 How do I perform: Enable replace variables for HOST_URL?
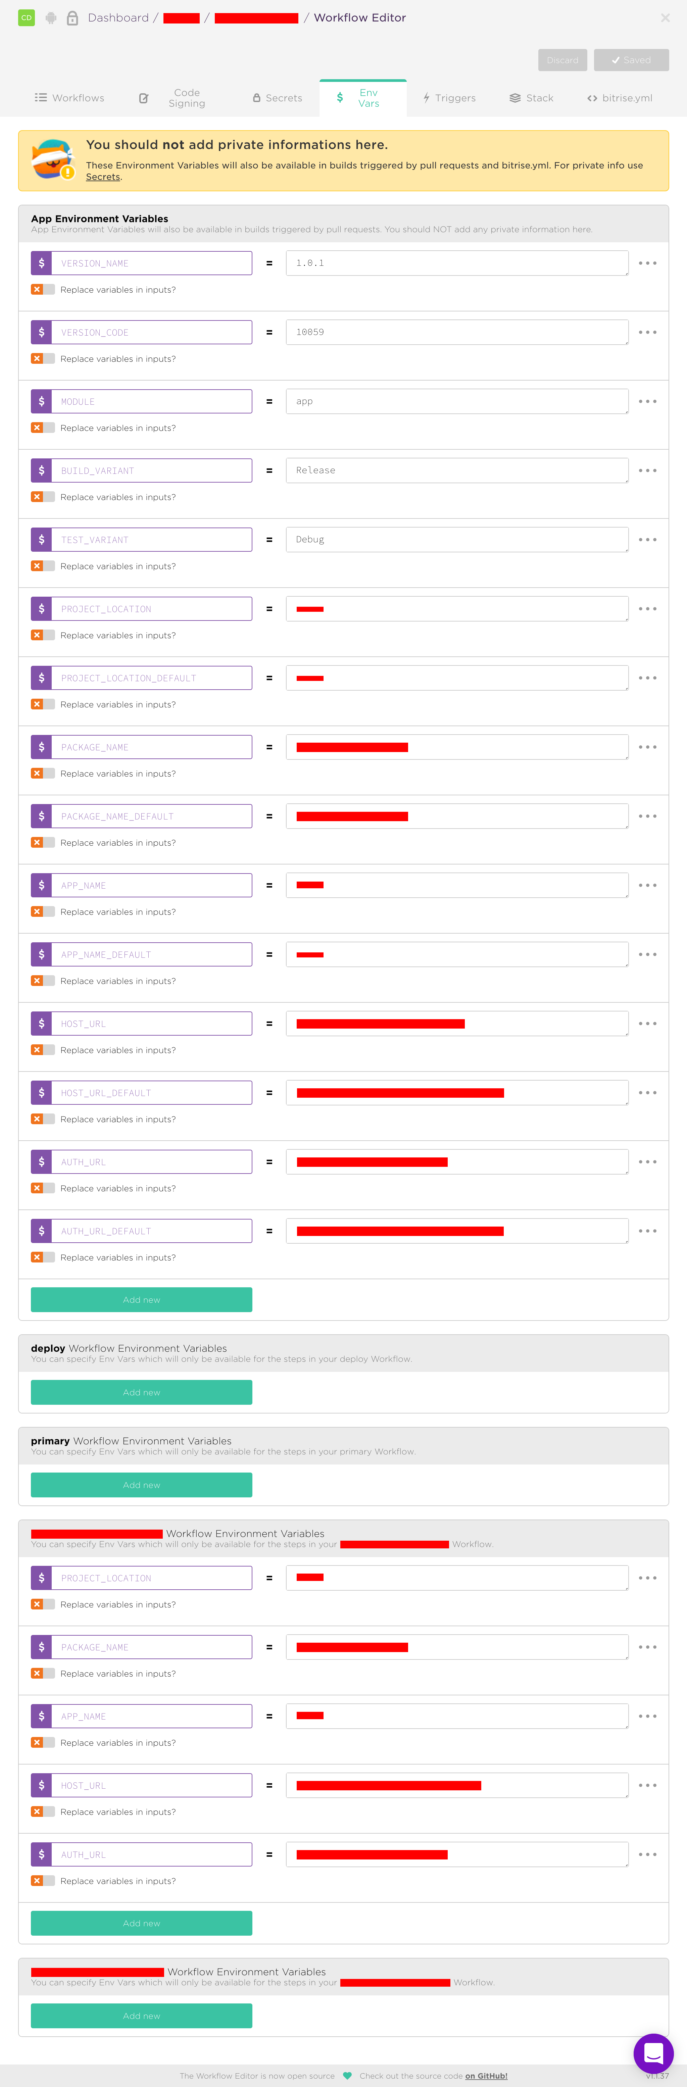tap(43, 1050)
